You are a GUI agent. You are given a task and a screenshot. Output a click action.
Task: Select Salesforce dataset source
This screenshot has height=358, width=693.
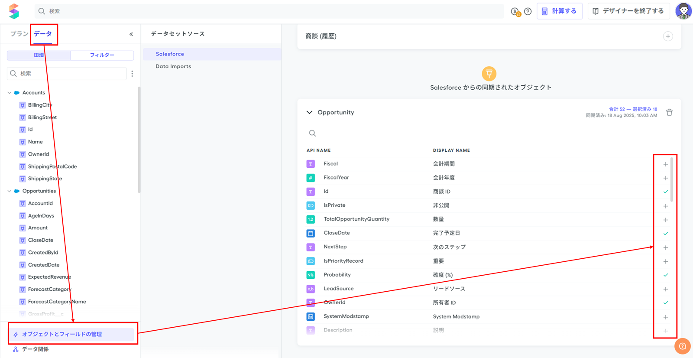[x=212, y=54]
